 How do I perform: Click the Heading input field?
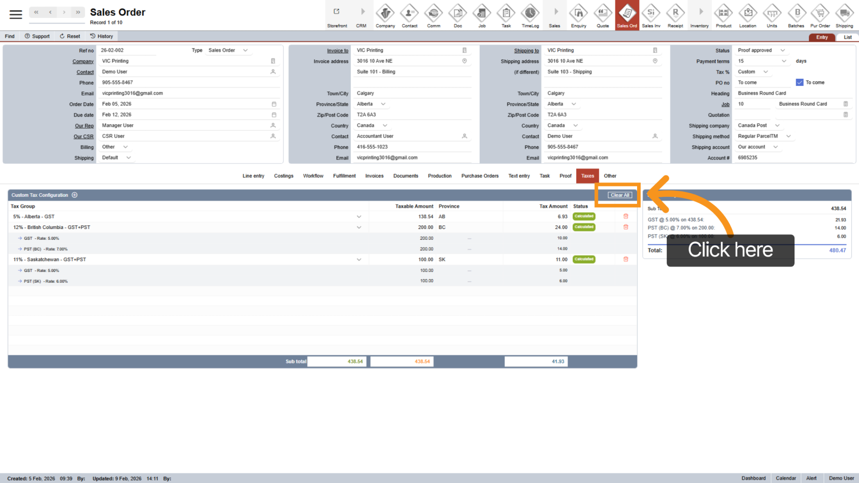(x=793, y=94)
